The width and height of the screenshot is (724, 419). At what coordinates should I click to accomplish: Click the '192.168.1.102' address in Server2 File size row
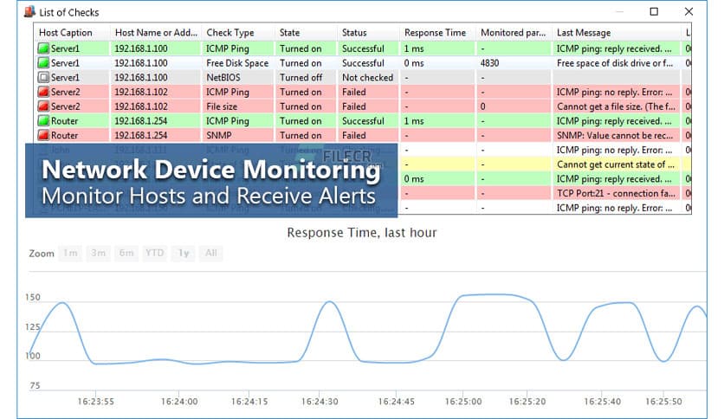coord(141,106)
